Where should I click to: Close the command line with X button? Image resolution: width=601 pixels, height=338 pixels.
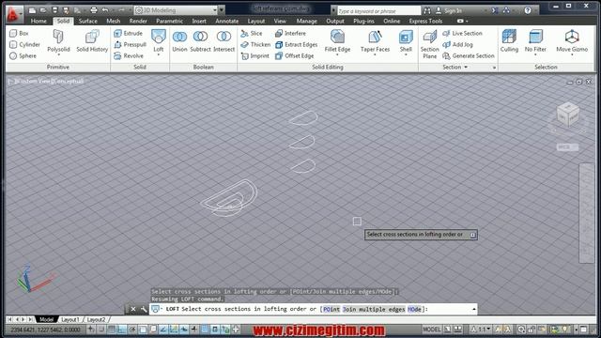133,309
